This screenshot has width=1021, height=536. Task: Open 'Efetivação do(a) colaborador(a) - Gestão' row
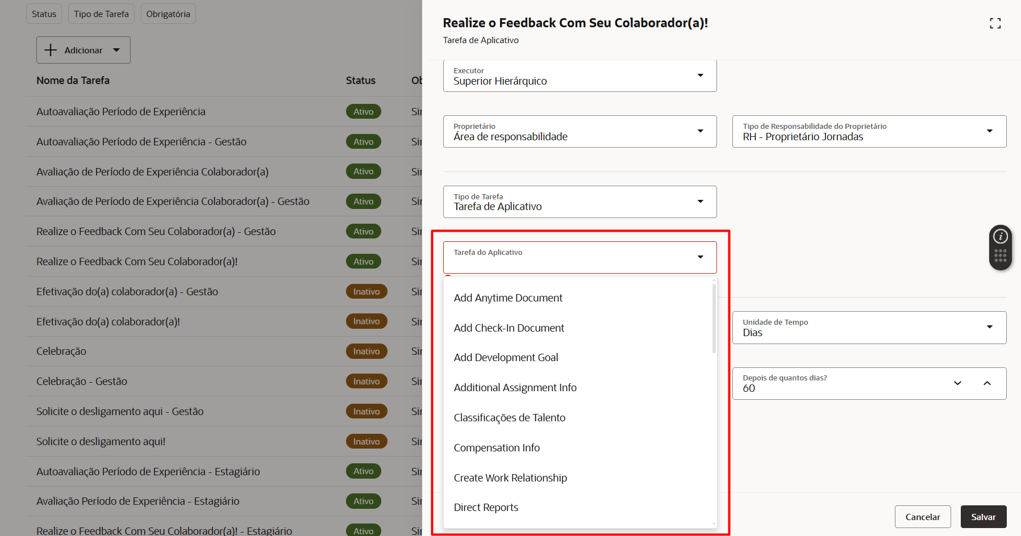[x=224, y=292]
